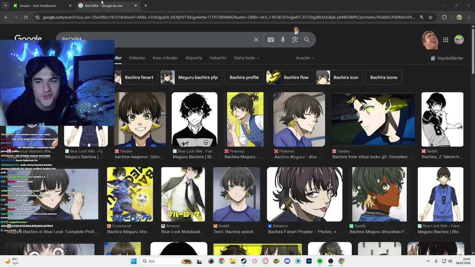
Task: Select the Meguru bachira pfp chip
Action: coord(191,78)
